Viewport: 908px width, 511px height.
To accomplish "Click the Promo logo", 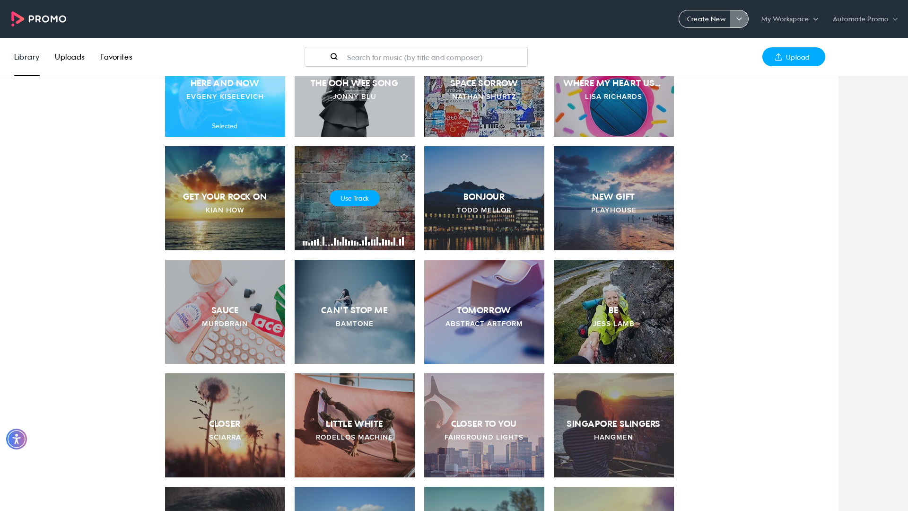I will coord(39,19).
